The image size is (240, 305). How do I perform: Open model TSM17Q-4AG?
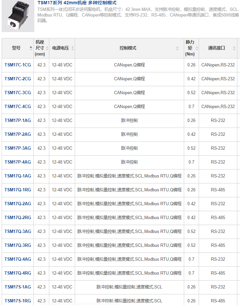pyautogui.click(x=18, y=259)
